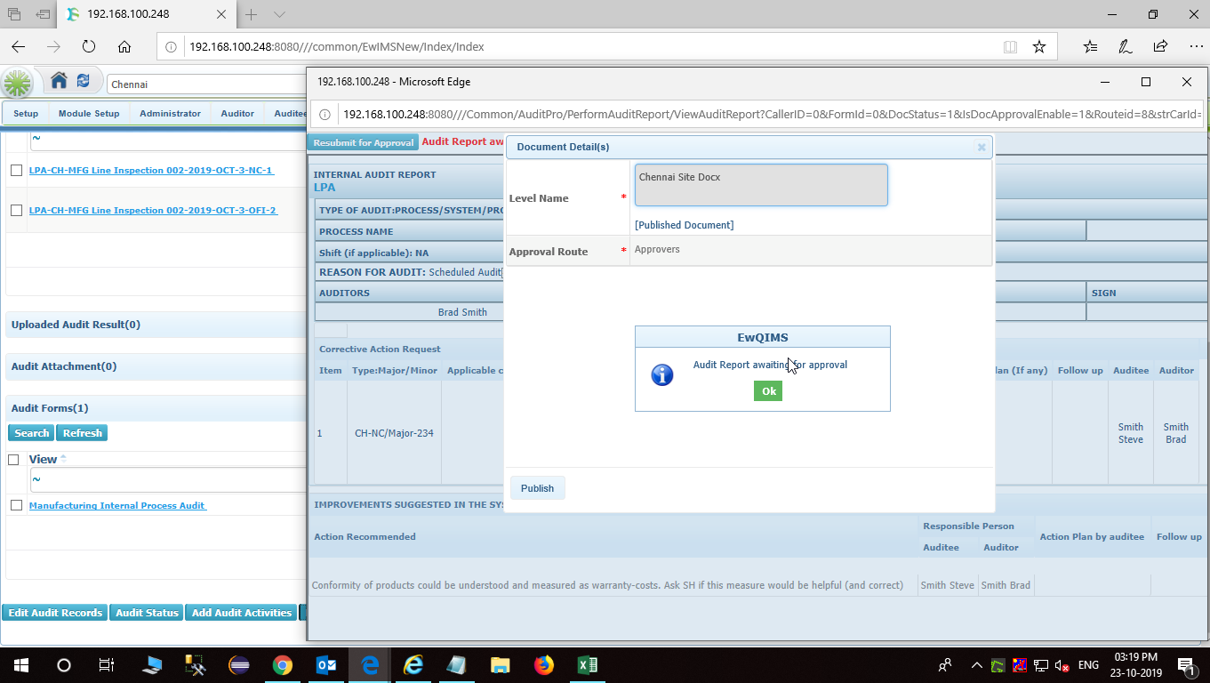Screen dimensions: 1210x683
Task: Click the Publish button
Action: [x=537, y=488]
